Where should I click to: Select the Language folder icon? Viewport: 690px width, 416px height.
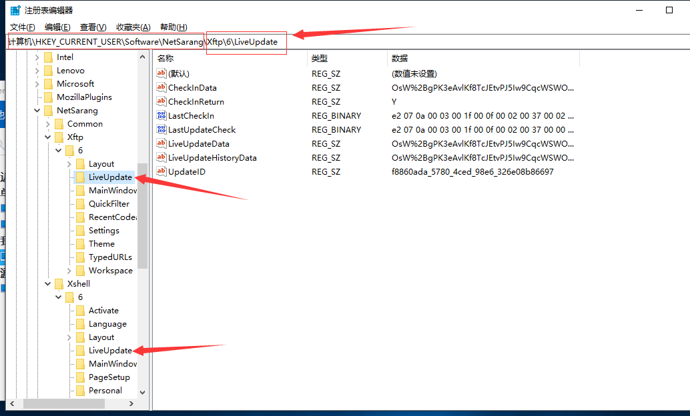click(80, 323)
